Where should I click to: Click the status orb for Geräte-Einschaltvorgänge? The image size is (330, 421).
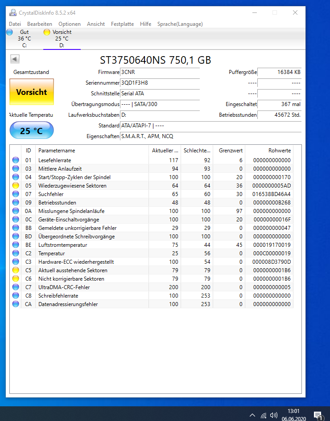16,219
